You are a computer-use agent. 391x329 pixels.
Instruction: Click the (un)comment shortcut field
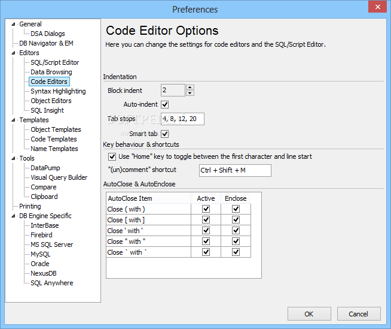tap(235, 170)
